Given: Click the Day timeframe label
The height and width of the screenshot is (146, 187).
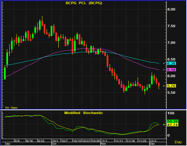Looking at the screenshot, I should 178,142.
